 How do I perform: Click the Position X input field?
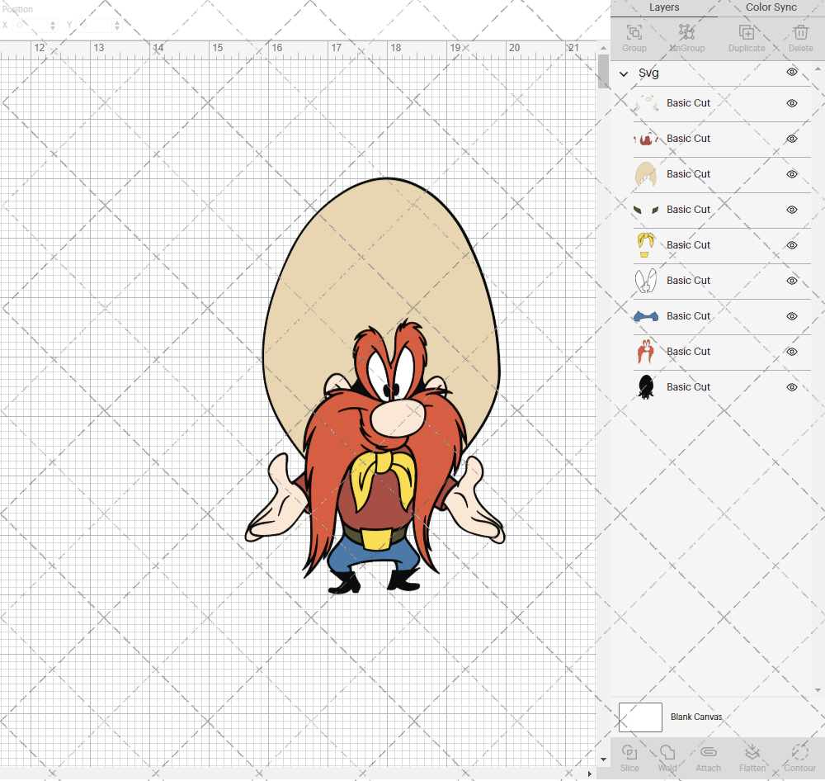[x=31, y=25]
